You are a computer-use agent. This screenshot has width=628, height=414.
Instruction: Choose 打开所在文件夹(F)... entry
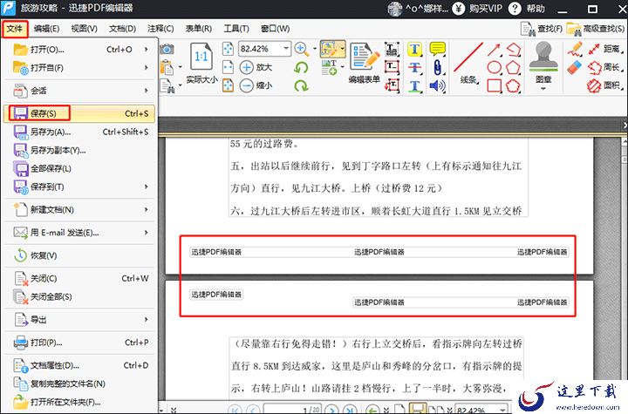click(80, 402)
